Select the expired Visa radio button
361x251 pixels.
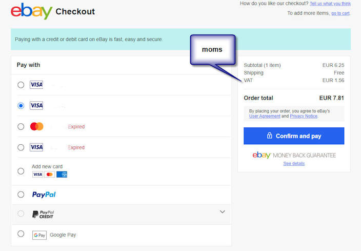(x=21, y=147)
